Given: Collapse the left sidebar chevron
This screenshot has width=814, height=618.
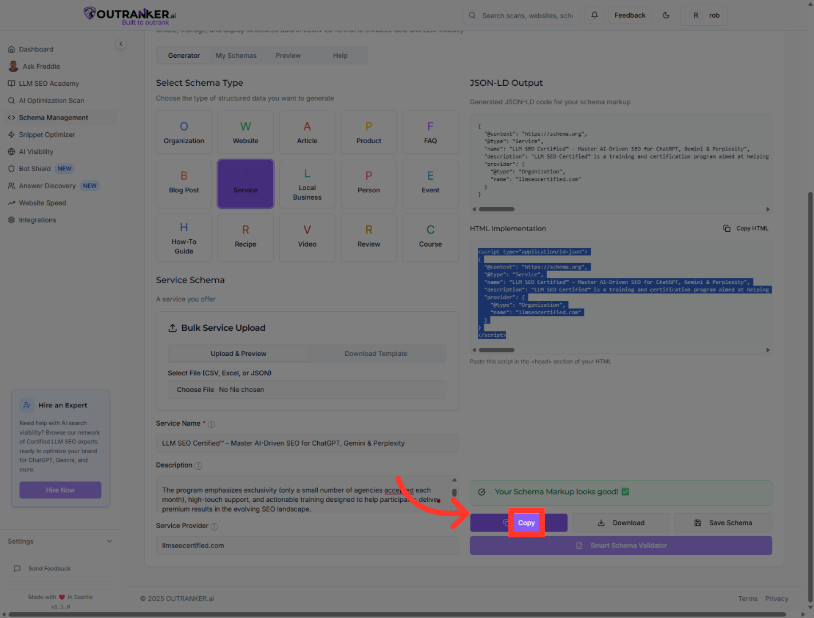Looking at the screenshot, I should point(121,44).
